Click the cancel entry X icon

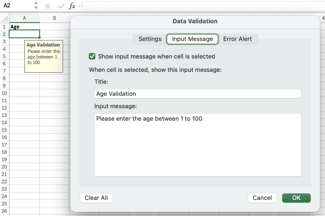(x=48, y=6)
